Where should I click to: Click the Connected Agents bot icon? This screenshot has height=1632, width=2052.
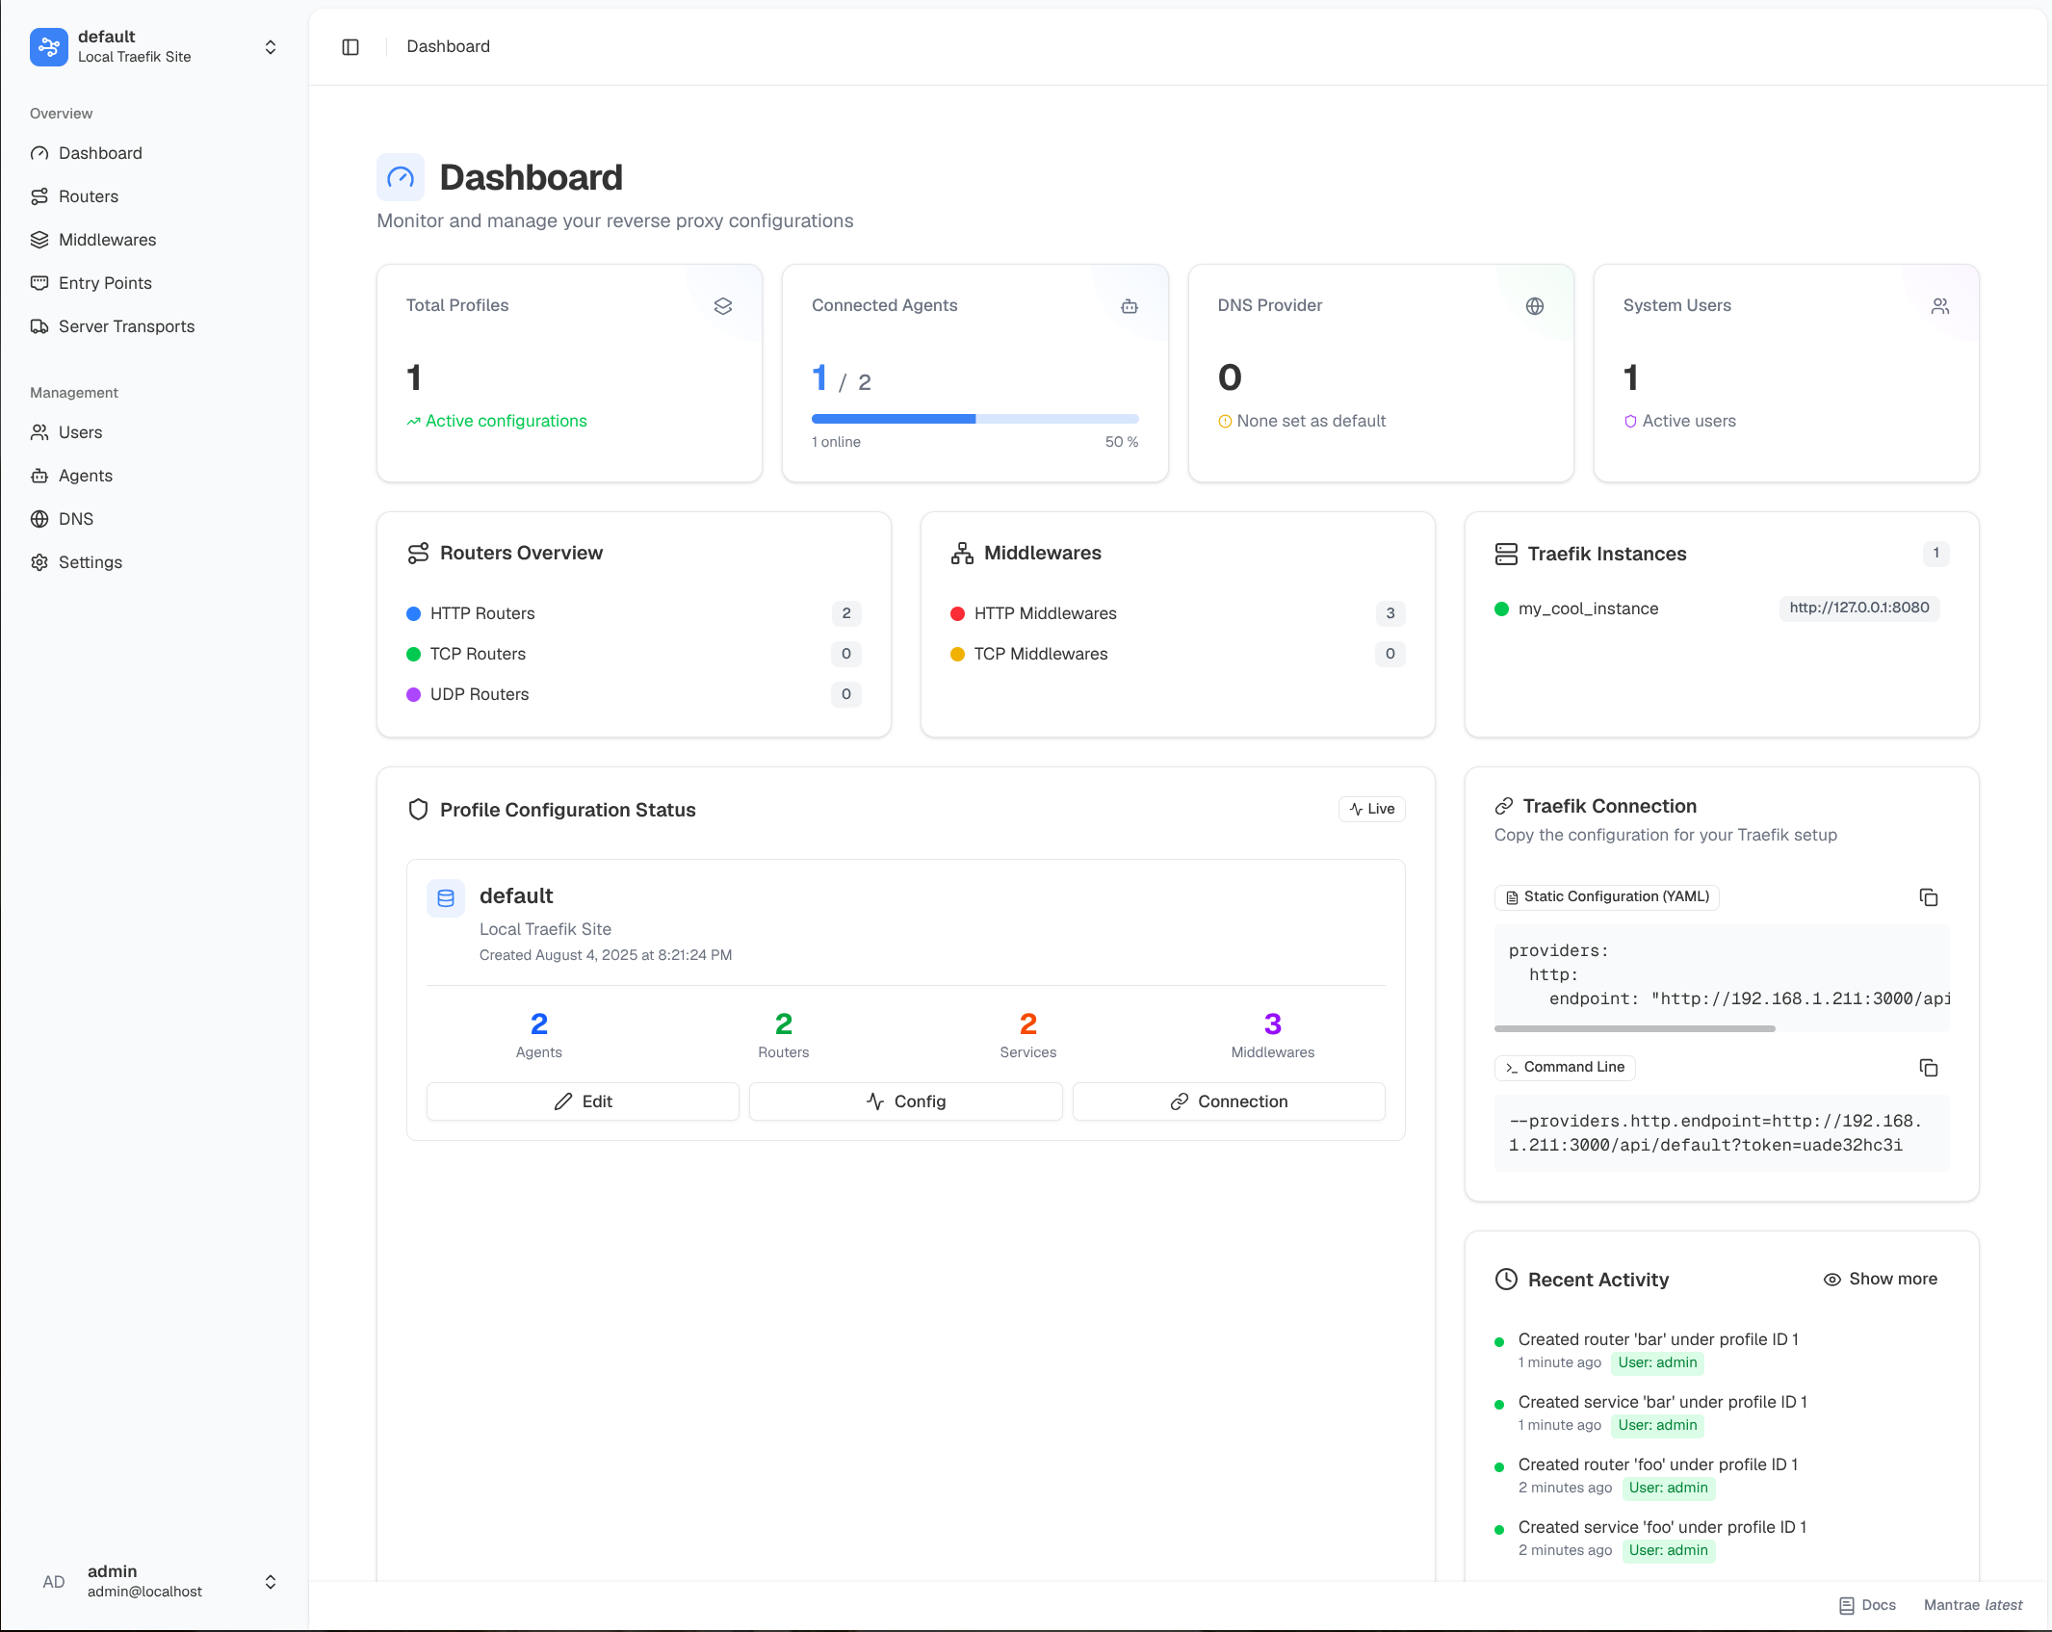pyautogui.click(x=1130, y=306)
